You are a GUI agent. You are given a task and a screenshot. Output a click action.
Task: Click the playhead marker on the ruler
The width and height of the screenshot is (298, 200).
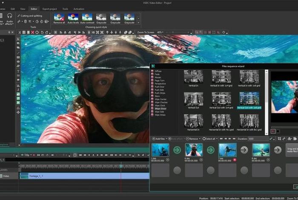(121, 166)
